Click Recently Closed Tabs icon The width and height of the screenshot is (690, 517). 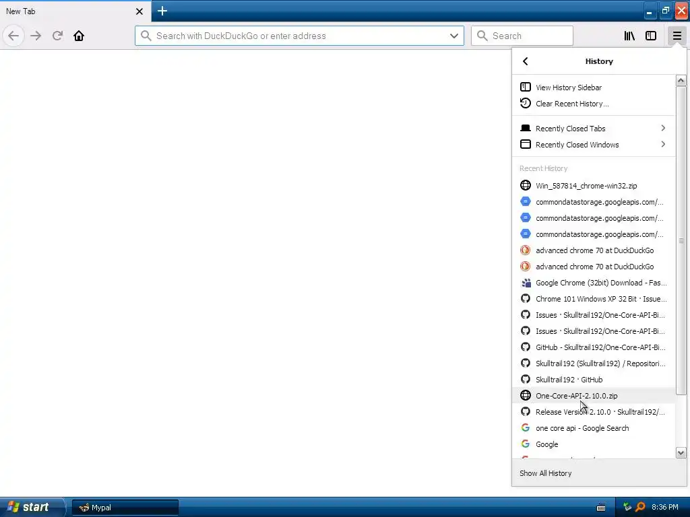point(525,128)
